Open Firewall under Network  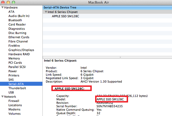(14, 101)
